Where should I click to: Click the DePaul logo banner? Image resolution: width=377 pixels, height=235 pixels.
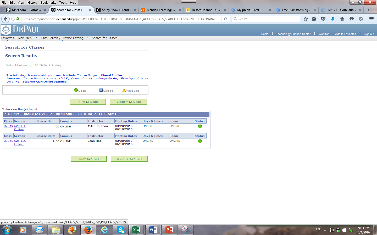click(21, 30)
